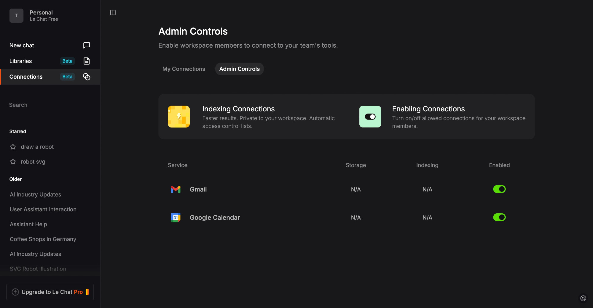Click the Indexing Connections heading
This screenshot has height=308, width=593.
[238, 109]
